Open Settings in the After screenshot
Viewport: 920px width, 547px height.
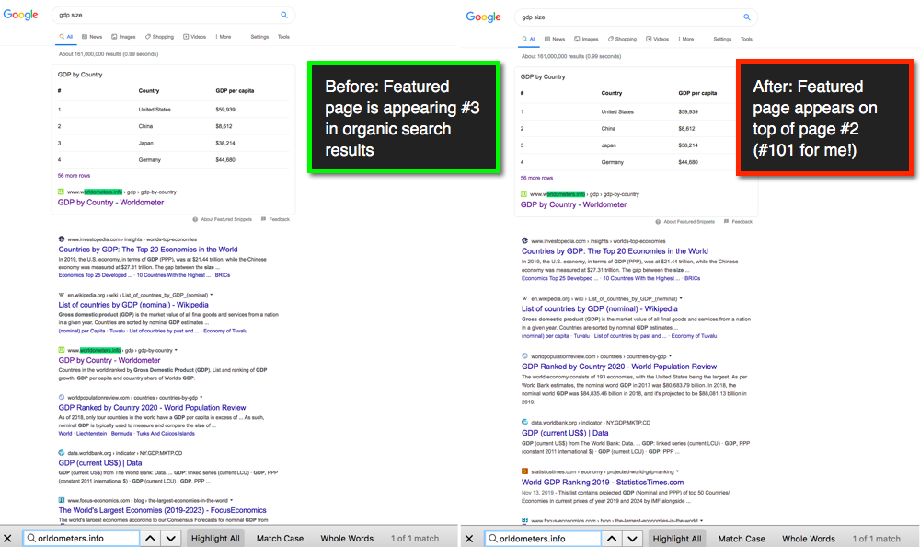tap(722, 39)
